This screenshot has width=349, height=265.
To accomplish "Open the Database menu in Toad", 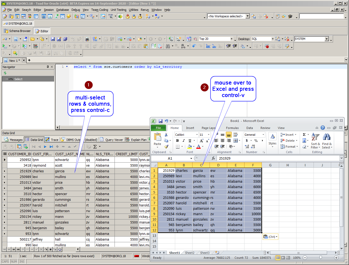I will 63,10.
